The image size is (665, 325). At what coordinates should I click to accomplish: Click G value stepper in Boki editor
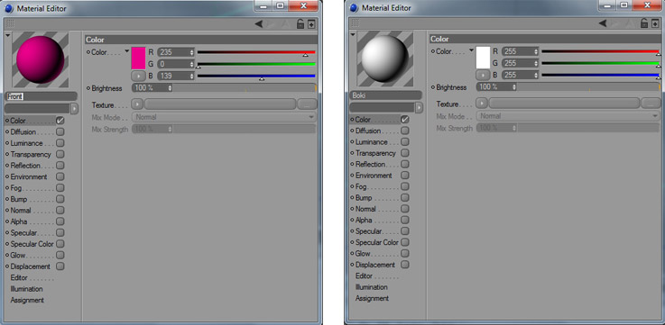(537, 63)
